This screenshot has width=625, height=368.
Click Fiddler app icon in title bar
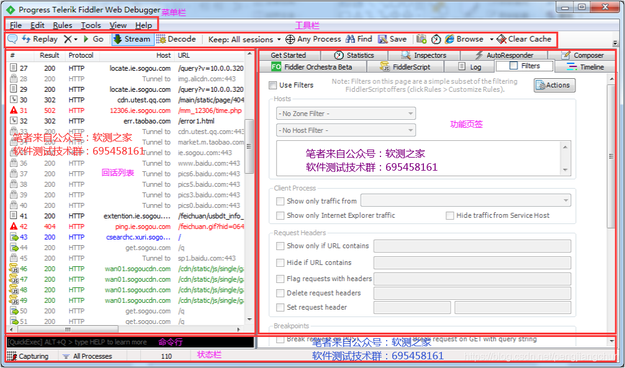tap(11, 9)
